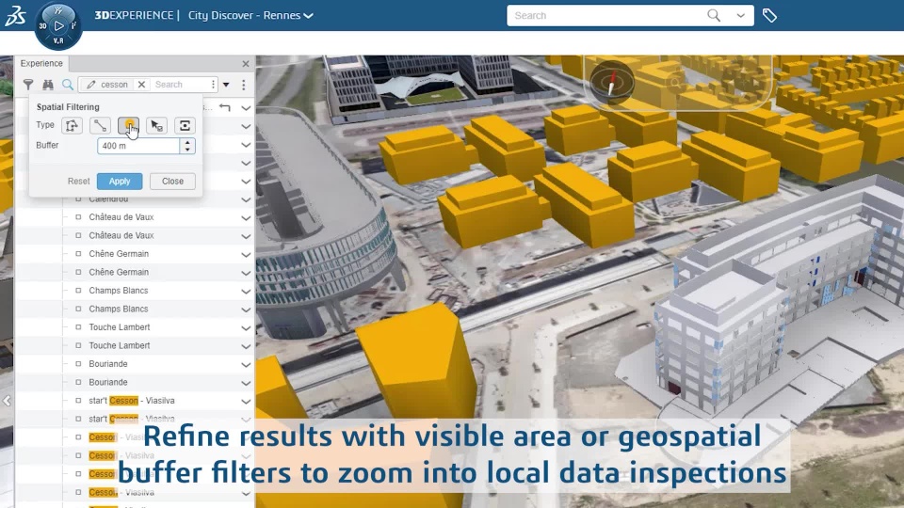Select the polygon spatial filter type
The width and height of the screenshot is (904, 508).
73,125
